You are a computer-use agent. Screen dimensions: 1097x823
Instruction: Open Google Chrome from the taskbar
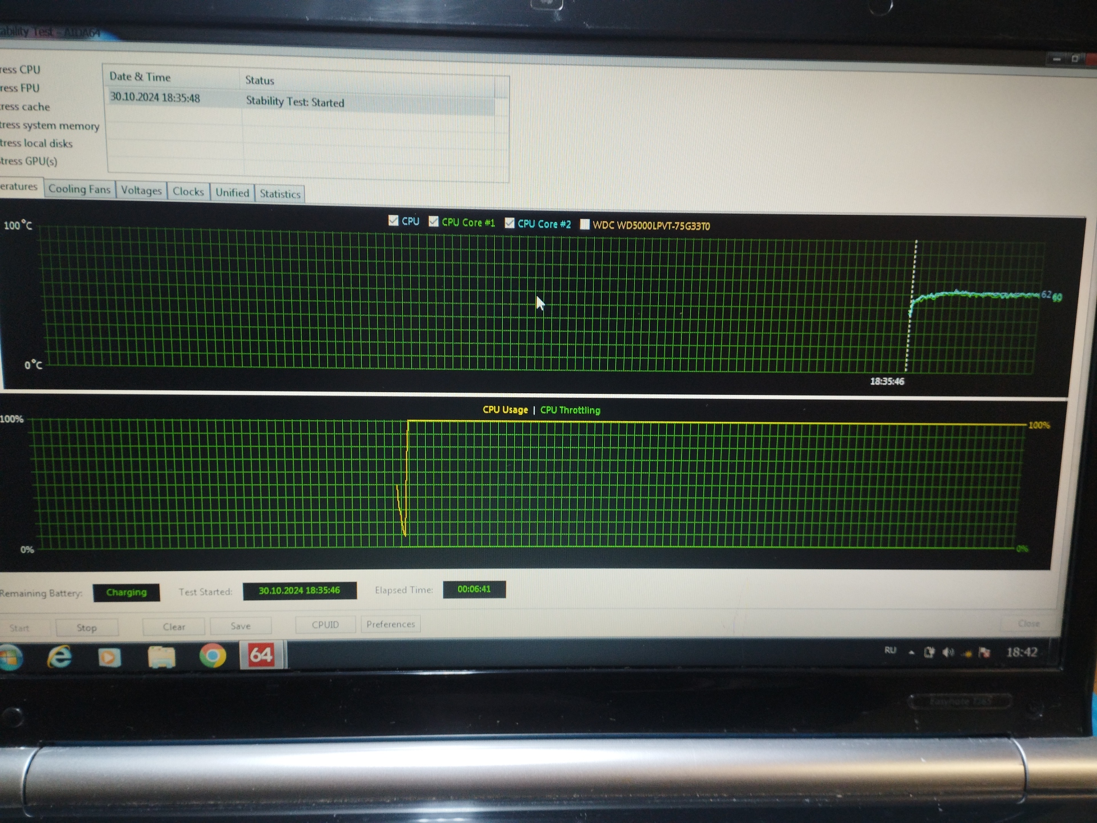click(x=213, y=656)
